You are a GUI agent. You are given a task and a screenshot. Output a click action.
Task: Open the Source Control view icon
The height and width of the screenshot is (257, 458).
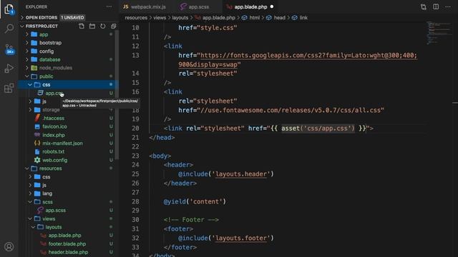(9, 49)
